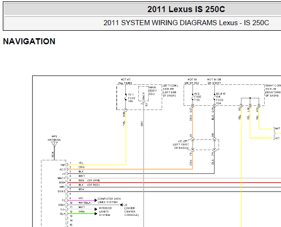
Task: Click the SGND terminal label
Action: pos(62,192)
